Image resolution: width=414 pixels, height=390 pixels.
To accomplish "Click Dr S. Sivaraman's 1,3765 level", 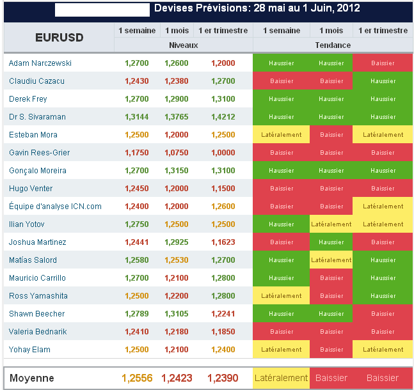I will point(177,117).
